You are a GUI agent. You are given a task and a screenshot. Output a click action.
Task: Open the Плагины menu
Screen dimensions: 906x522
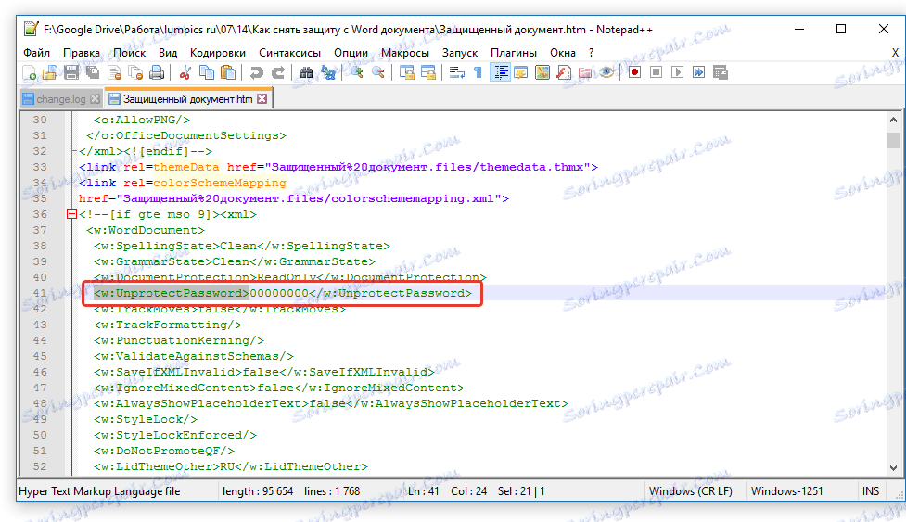pyautogui.click(x=513, y=53)
